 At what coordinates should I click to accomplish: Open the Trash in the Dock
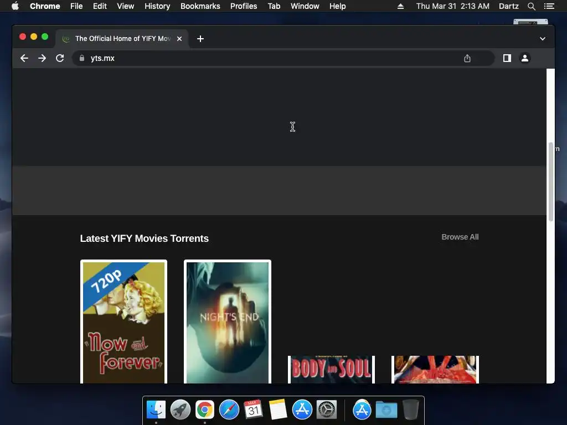411,410
